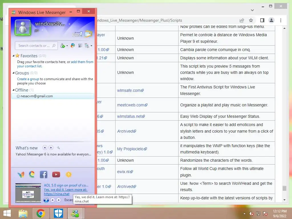
Task: Expand the Chrome tab search chevron
Action: click(252, 10)
